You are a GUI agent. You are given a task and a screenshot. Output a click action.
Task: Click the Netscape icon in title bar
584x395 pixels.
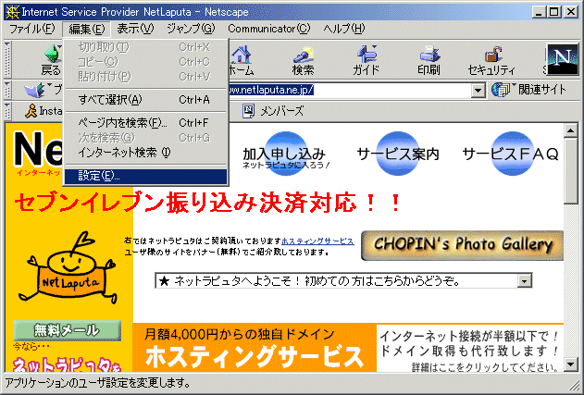12,12
